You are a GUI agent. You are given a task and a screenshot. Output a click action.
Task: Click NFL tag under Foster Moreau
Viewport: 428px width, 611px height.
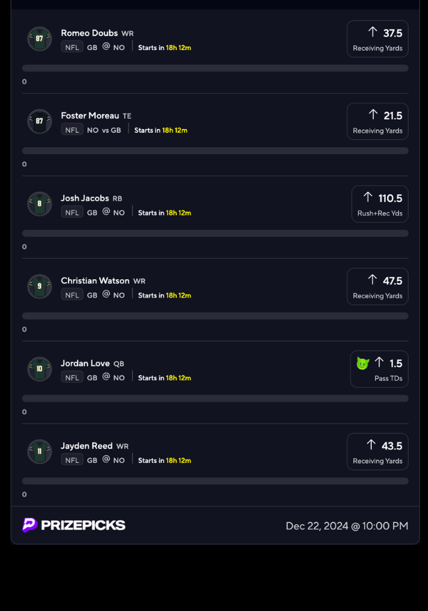[x=72, y=130]
